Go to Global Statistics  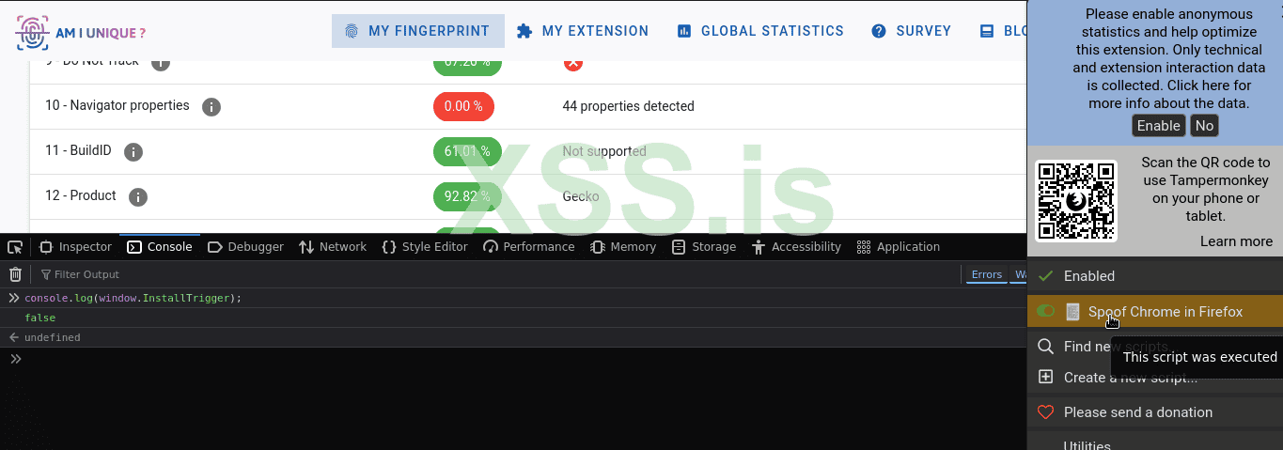760,31
